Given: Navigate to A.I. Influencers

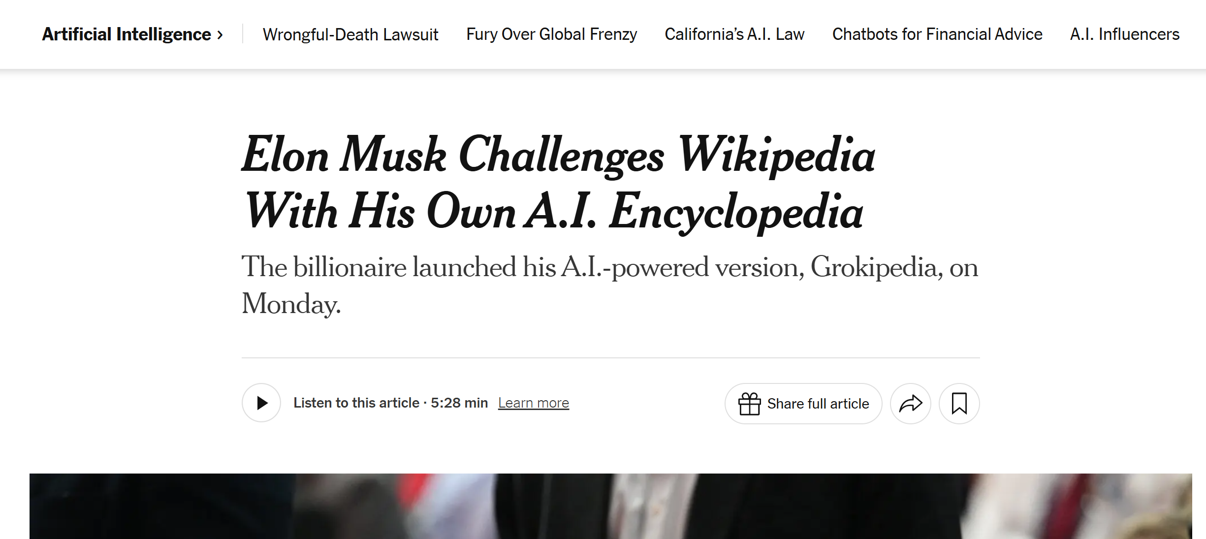Looking at the screenshot, I should click(1124, 34).
